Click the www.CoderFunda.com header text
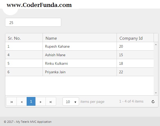The height and width of the screenshot is (126, 160). (39, 5)
